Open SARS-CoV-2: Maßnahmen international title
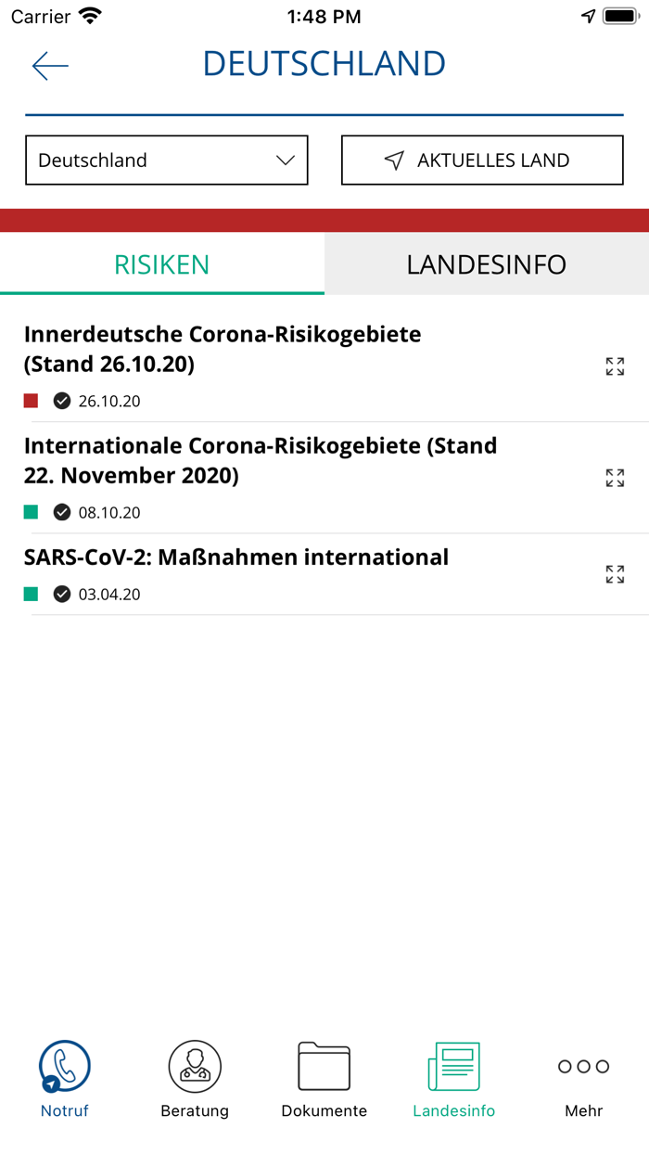 [x=236, y=558]
